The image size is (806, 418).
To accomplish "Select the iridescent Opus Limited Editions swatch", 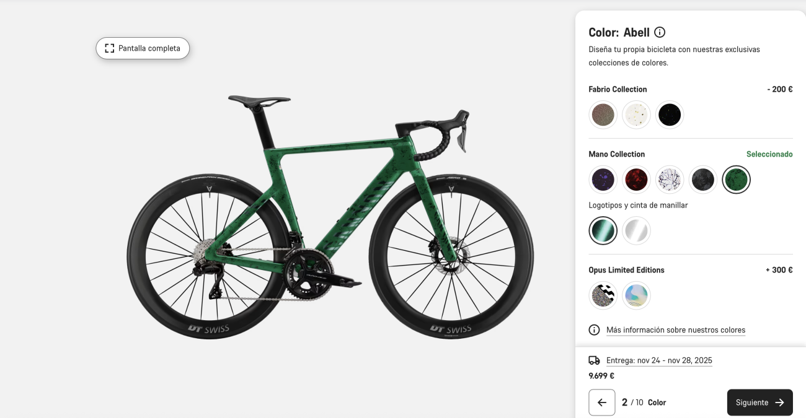I will tap(636, 295).
